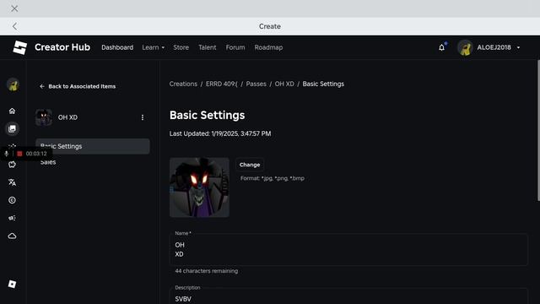Click the ALOEJ2018 profile avatar in header
Viewport: 540px width, 304px height.
[x=465, y=47]
